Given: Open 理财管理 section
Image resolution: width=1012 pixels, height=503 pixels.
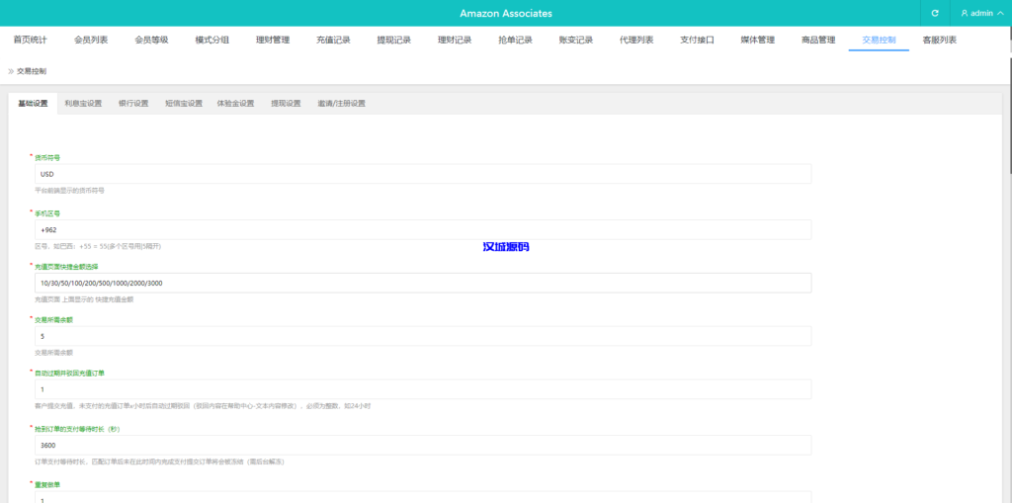Looking at the screenshot, I should [273, 41].
